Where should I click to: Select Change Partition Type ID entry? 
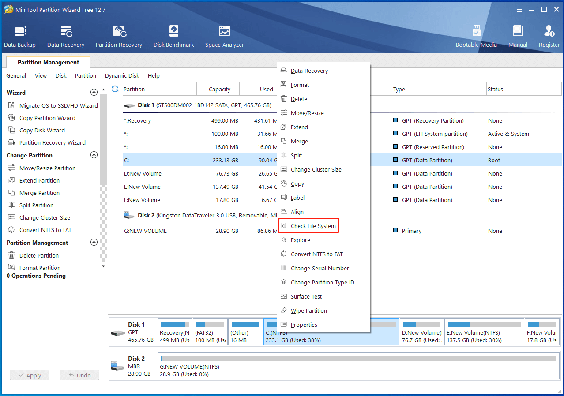pos(323,282)
